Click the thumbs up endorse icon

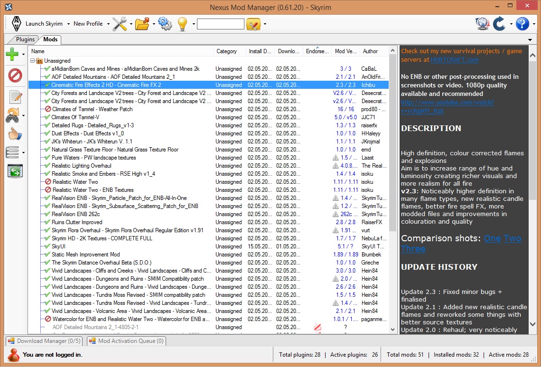[15, 133]
